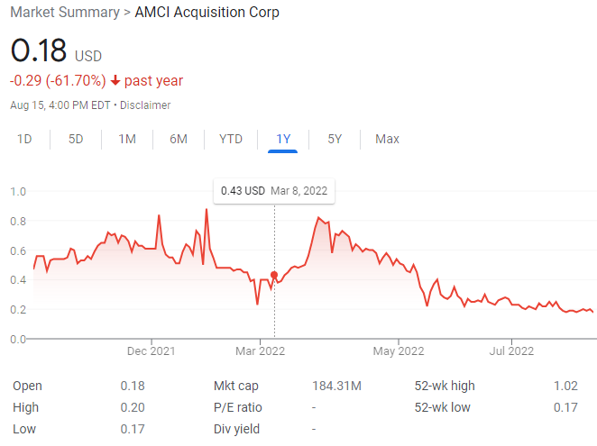Click the May 2022 axis label
Screen dimensions: 597x446
pyautogui.click(x=399, y=350)
